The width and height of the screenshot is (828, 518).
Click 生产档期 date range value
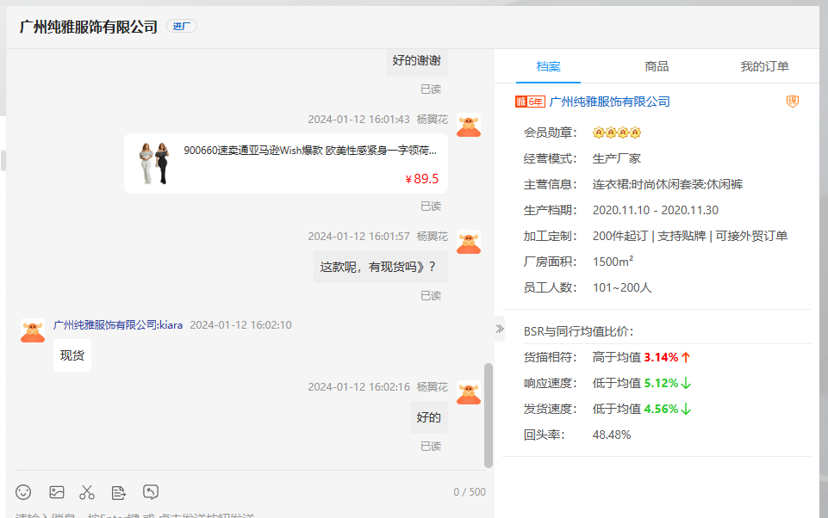tap(656, 210)
